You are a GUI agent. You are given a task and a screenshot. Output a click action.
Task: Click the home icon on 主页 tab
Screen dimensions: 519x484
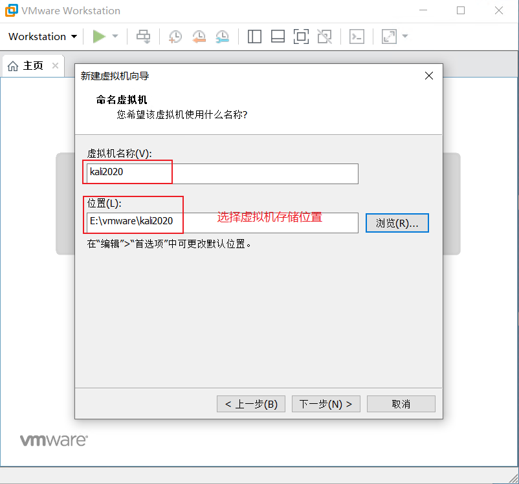pos(13,66)
